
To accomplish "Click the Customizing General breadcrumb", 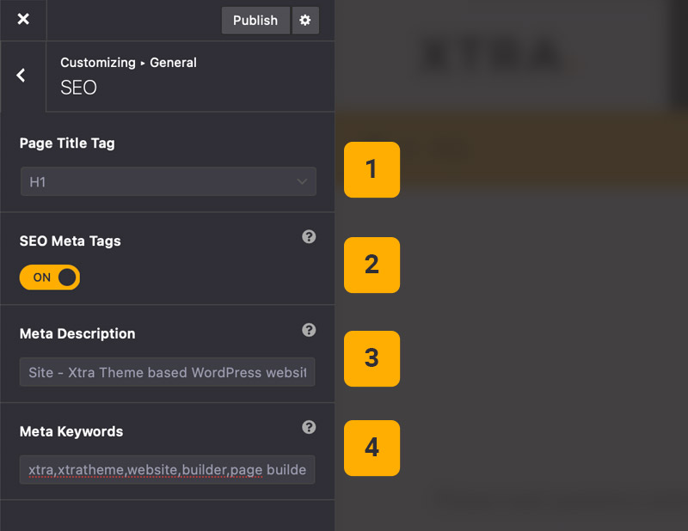I will 128,63.
